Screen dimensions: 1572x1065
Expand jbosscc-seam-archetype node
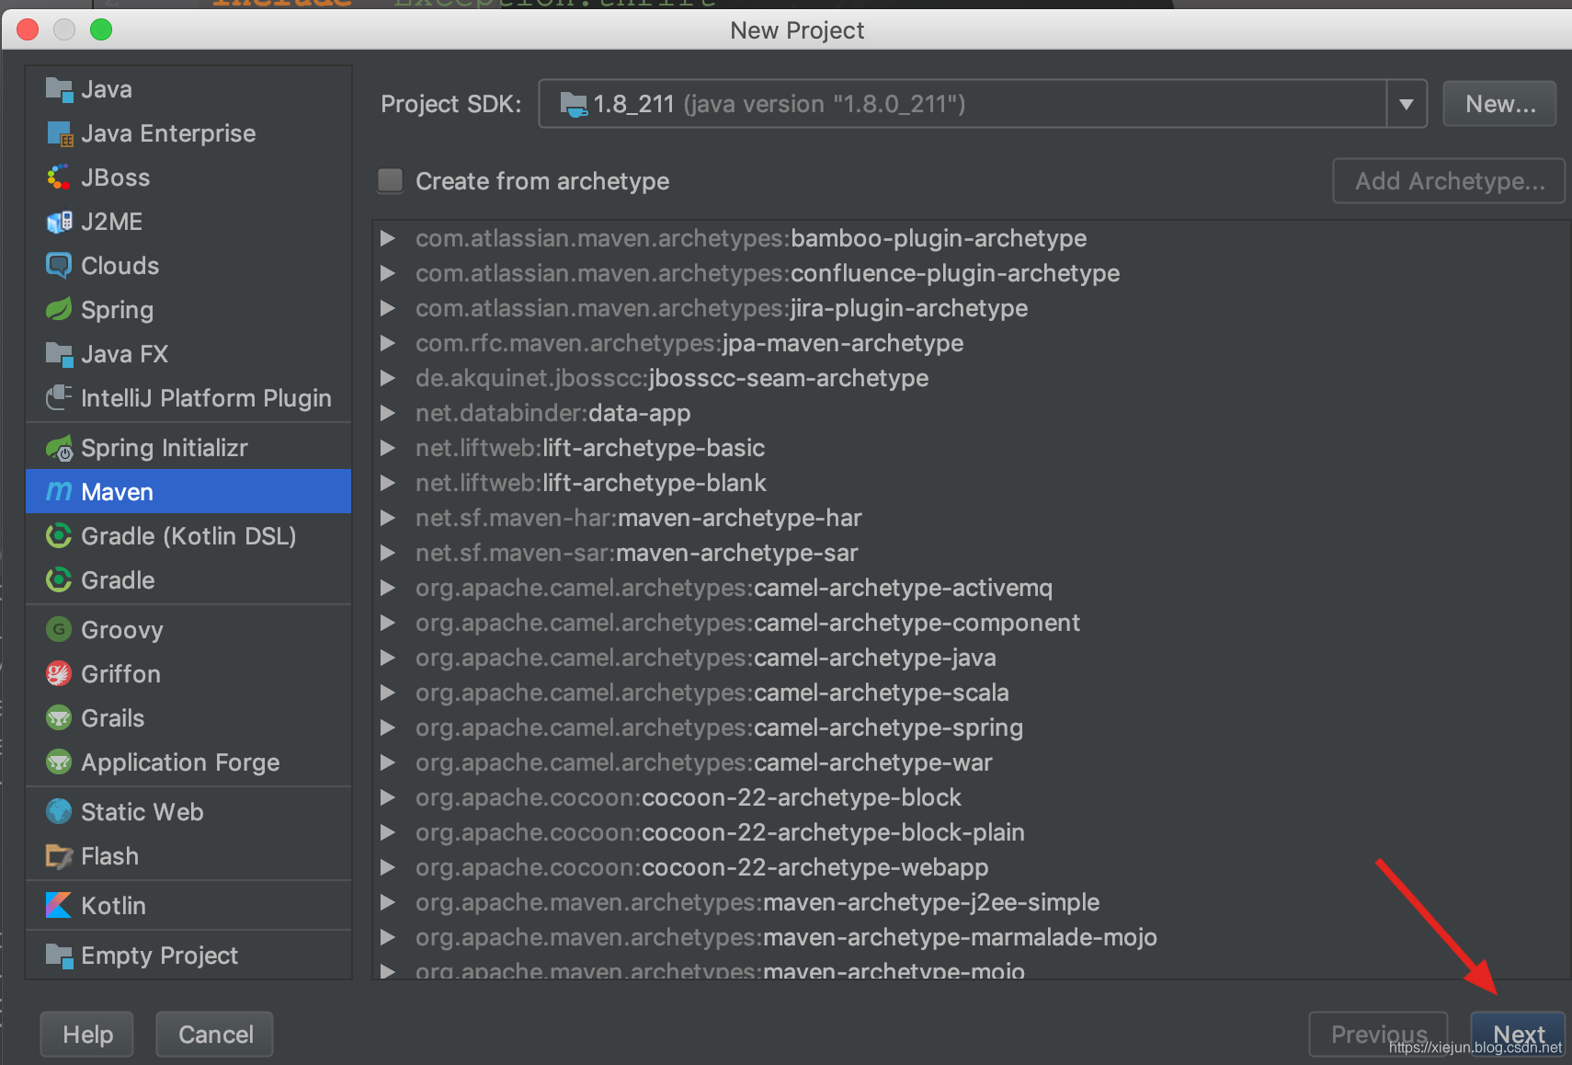click(388, 378)
